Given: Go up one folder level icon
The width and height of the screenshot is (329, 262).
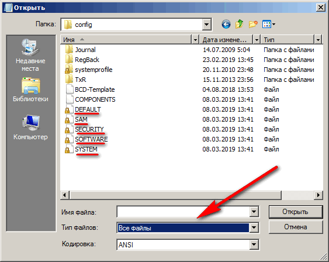Looking at the screenshot, I should point(240,24).
